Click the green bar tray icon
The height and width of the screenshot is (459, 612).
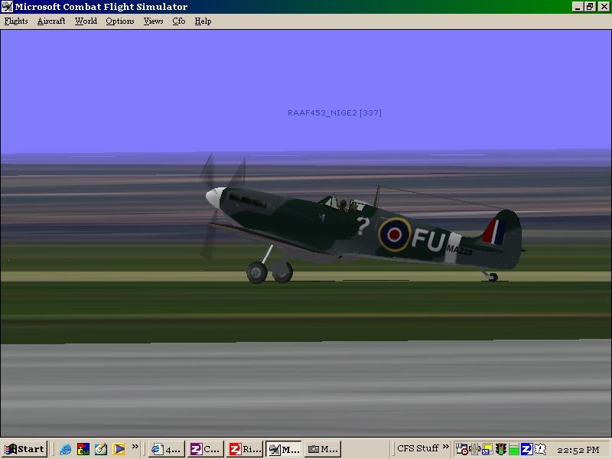pos(513,450)
